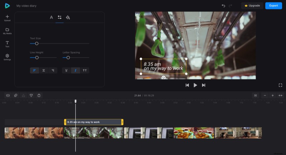This screenshot has height=155, width=286.
Task: Click the Upgrade button
Action: [x=252, y=6]
